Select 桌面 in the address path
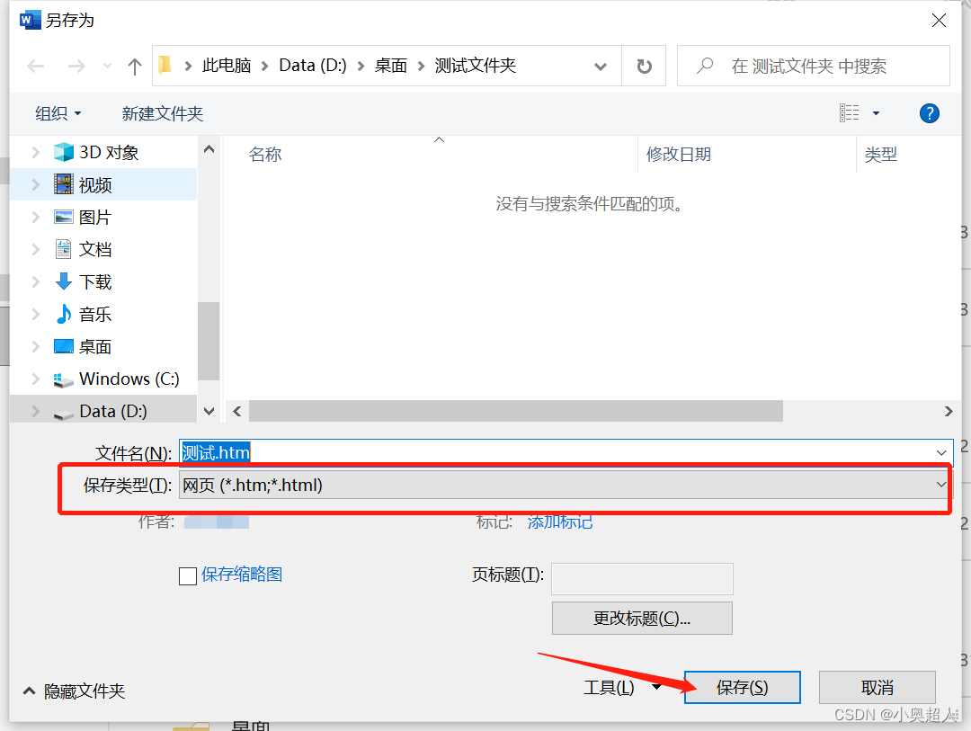 coord(391,65)
